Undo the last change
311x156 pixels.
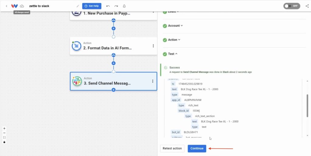108,6
